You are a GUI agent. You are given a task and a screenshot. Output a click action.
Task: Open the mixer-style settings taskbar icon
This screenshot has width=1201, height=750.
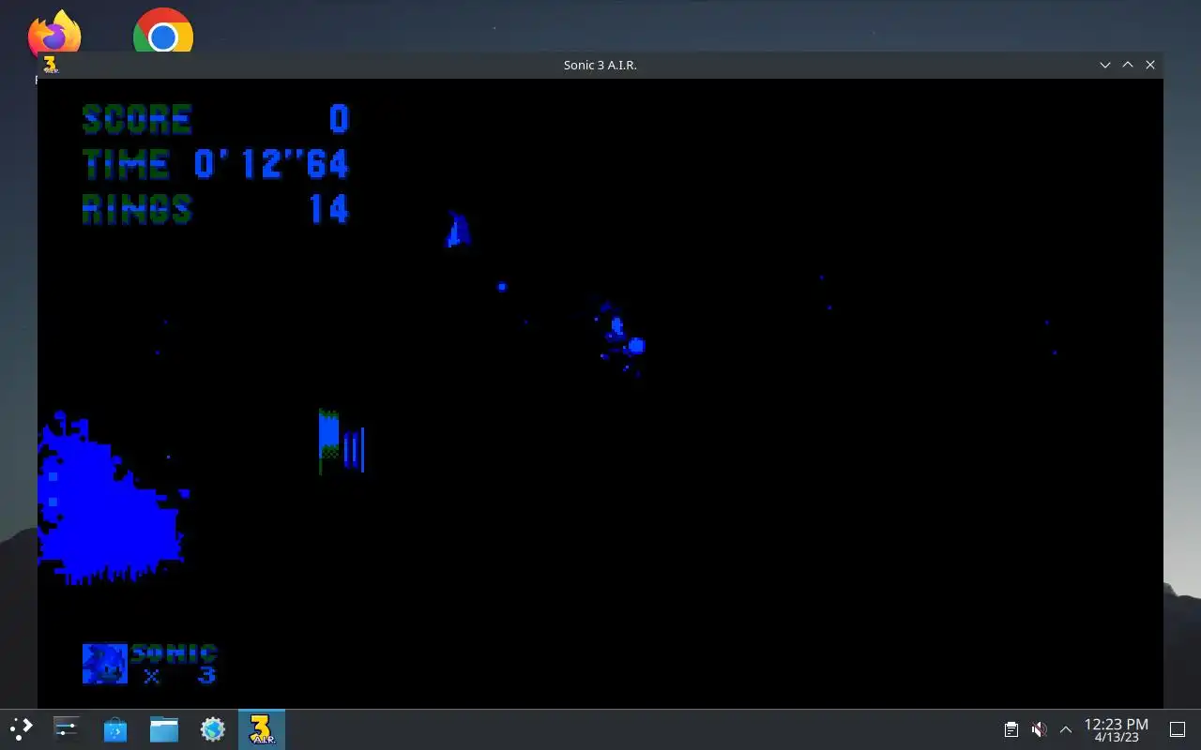point(66,728)
